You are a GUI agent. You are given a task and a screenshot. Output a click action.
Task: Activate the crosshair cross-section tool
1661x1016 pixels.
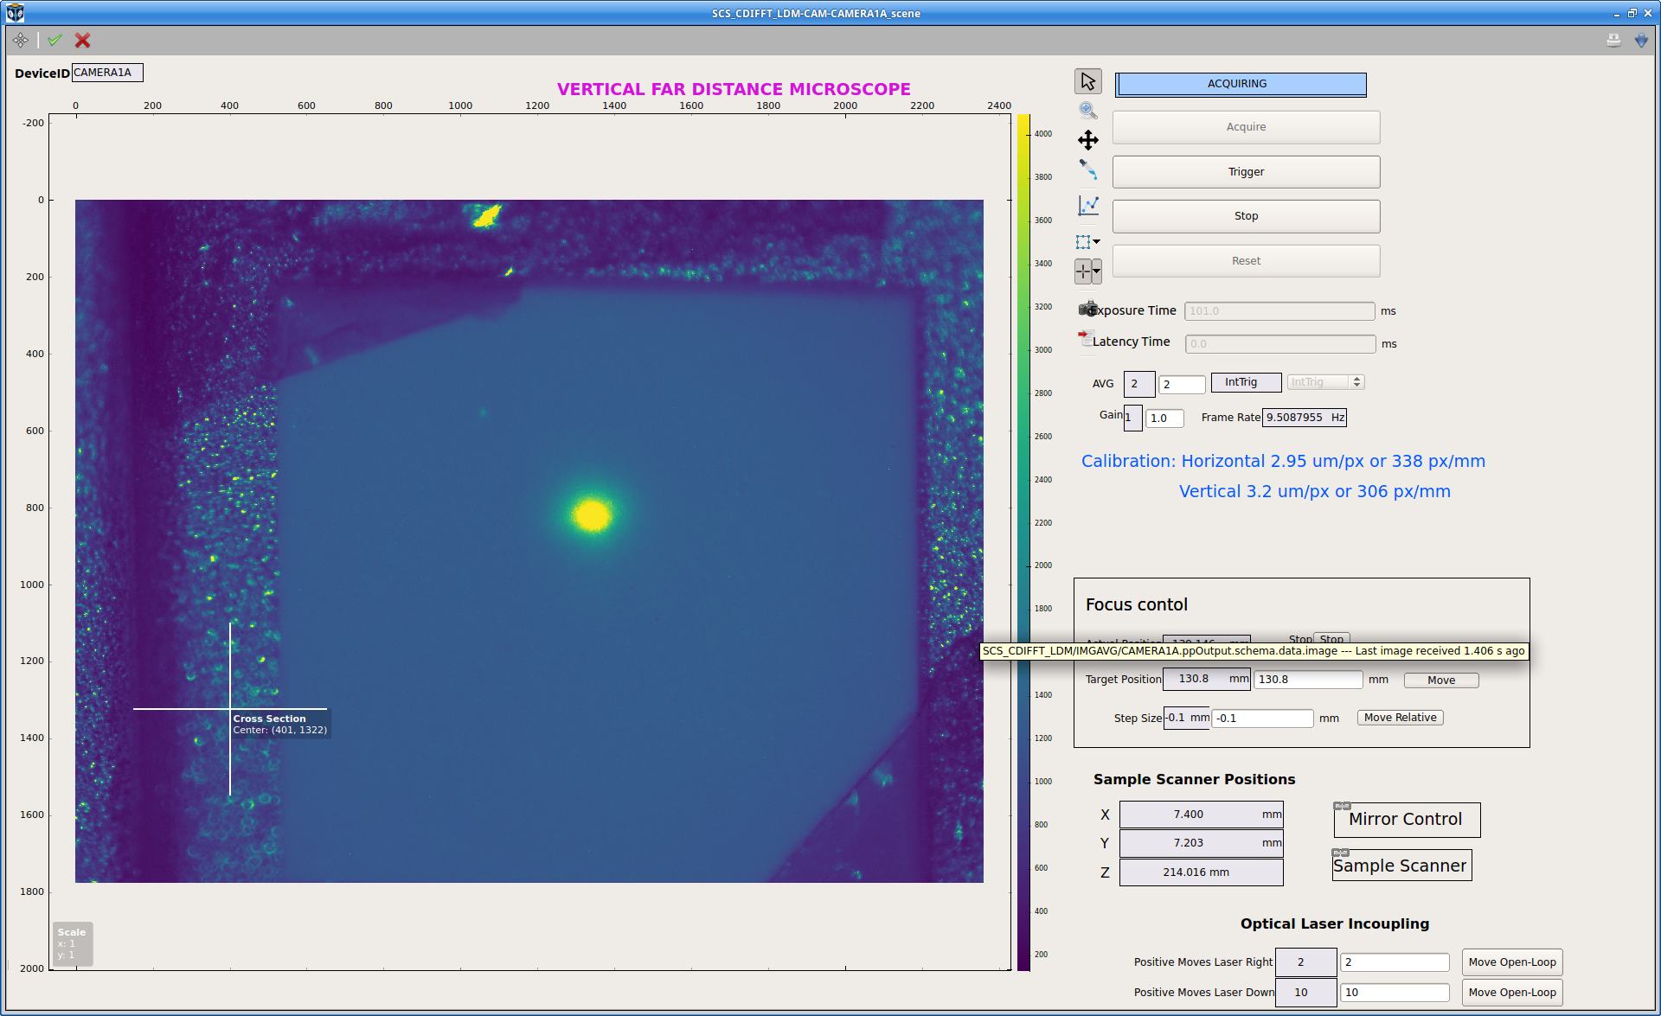click(1083, 272)
